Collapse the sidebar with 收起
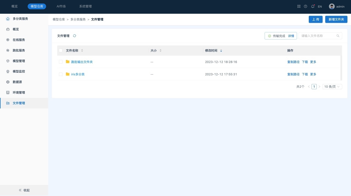 [24, 190]
